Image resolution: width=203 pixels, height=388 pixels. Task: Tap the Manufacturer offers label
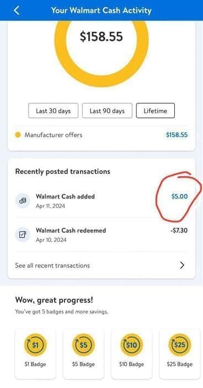pos(54,135)
